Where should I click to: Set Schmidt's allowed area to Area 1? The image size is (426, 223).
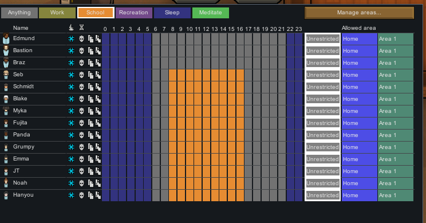(x=396, y=87)
